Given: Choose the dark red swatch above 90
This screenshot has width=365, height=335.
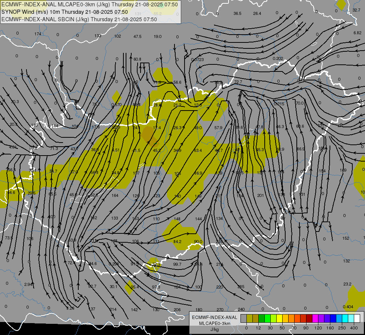Looking at the screenshot, I should pyautogui.click(x=309, y=318).
